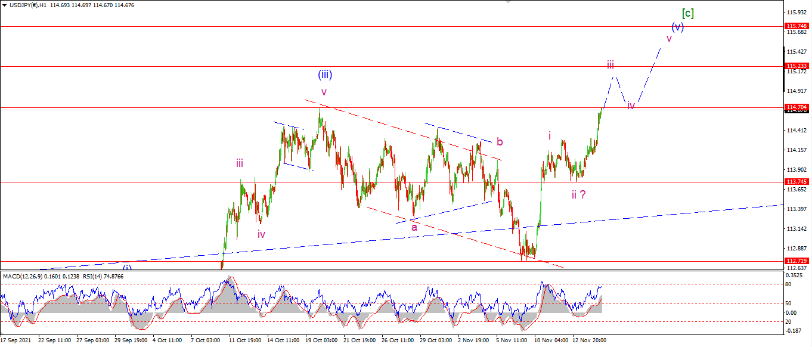
Task: Click the projected 'iv' wave label
Action: (x=630, y=106)
